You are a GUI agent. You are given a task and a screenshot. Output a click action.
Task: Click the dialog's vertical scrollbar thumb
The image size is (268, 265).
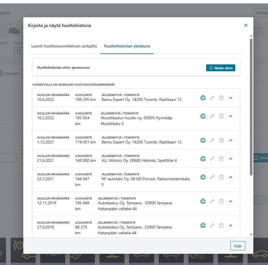[251, 107]
